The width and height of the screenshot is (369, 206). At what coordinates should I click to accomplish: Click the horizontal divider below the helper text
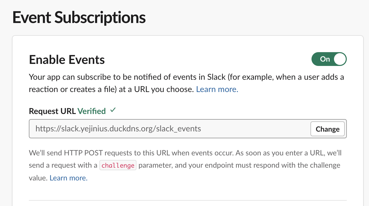tap(188, 200)
